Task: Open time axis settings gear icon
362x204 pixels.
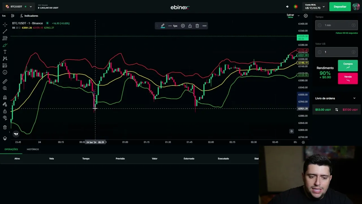Action: [x=303, y=142]
